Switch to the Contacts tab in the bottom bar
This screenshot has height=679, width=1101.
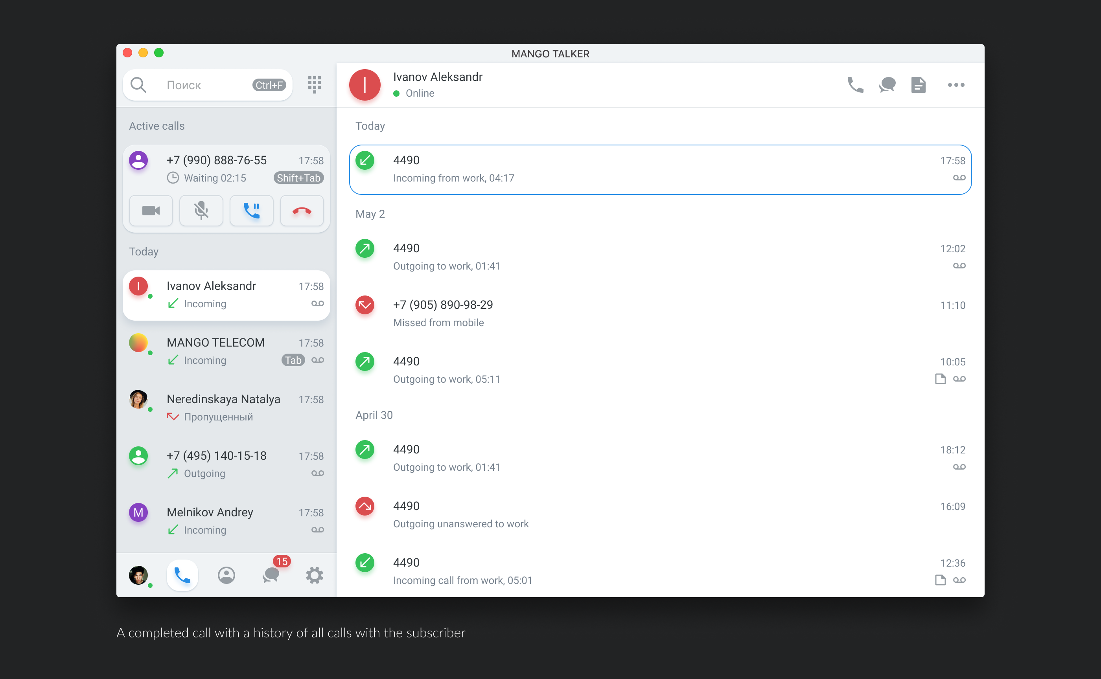click(226, 575)
